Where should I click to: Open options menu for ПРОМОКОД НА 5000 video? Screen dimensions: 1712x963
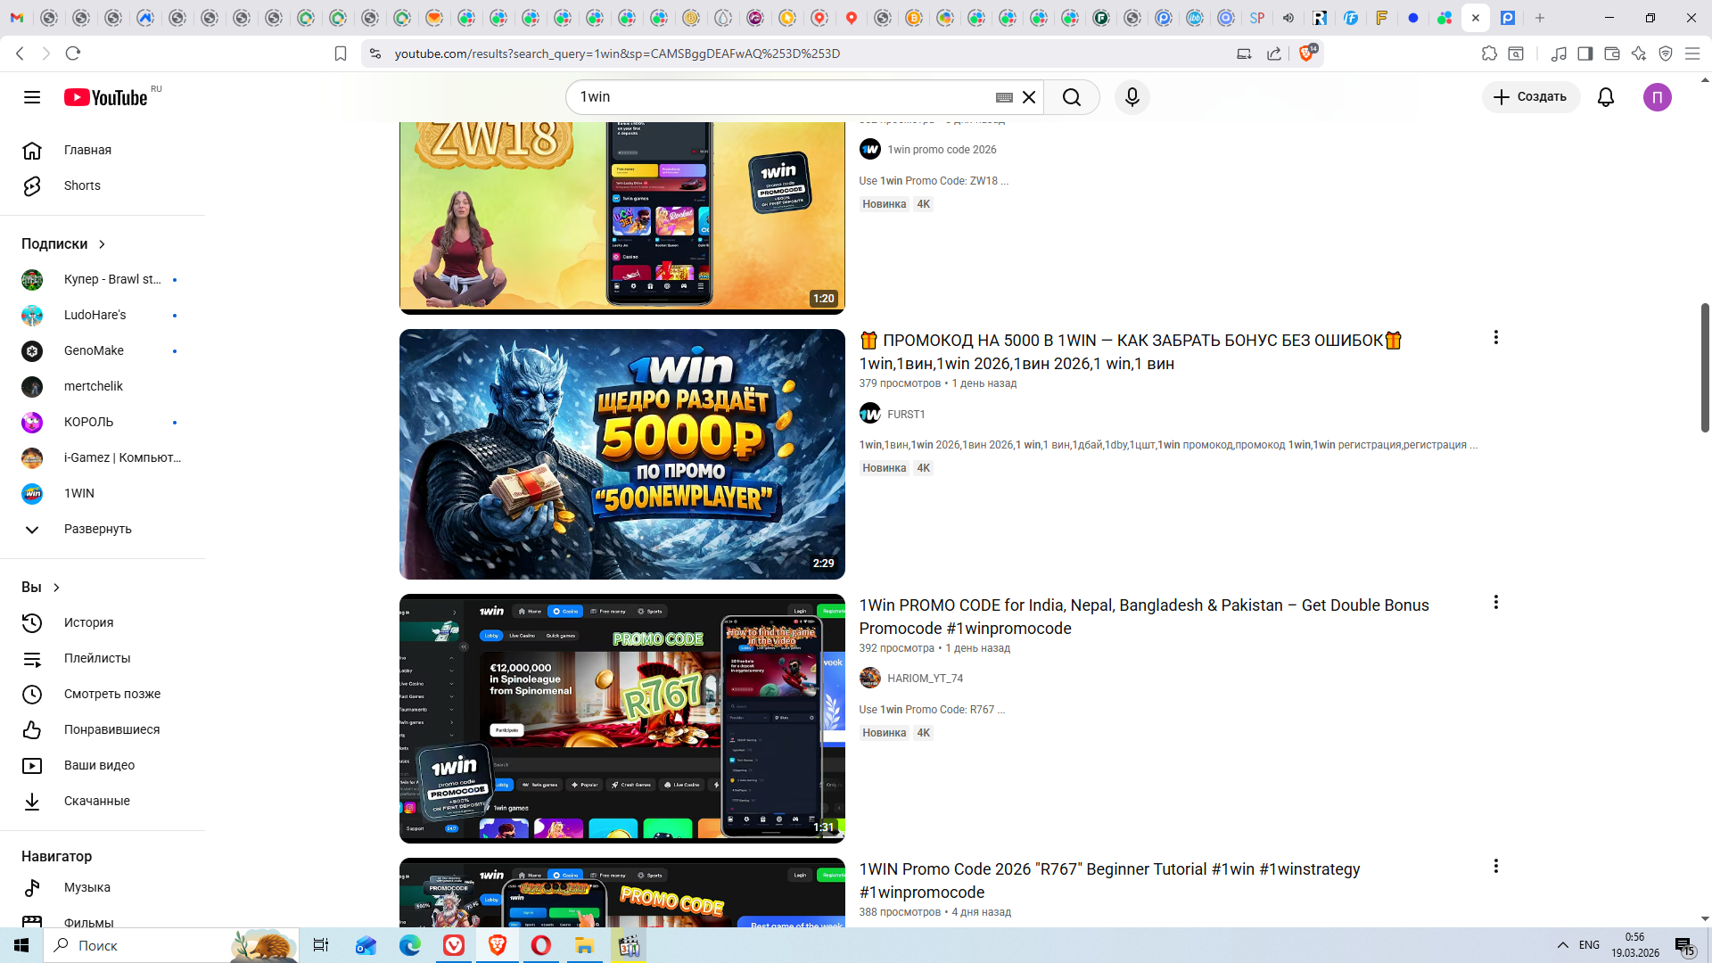[1495, 338]
